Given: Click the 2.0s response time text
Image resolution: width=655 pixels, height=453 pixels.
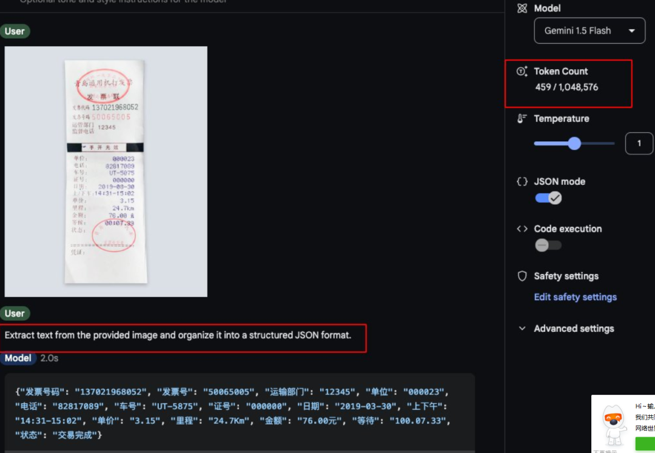Looking at the screenshot, I should (x=49, y=358).
